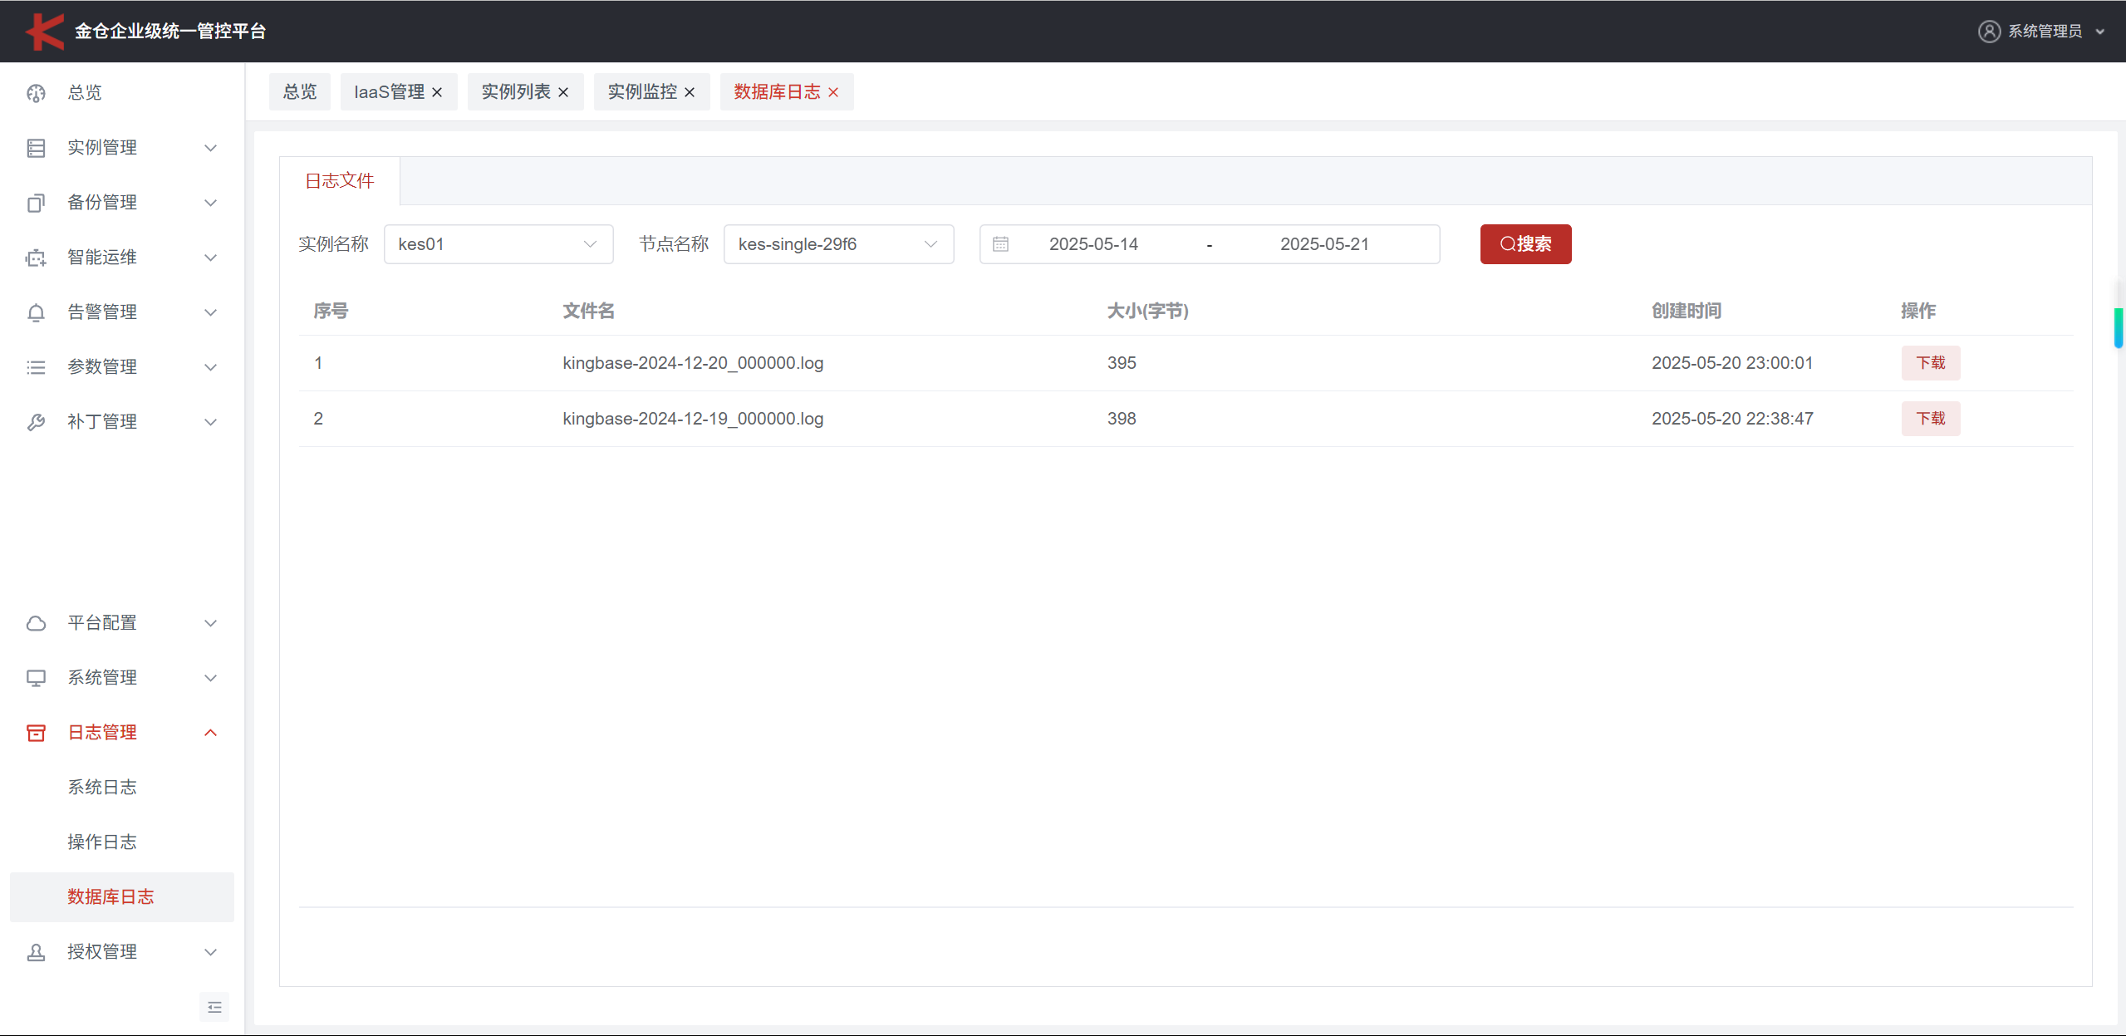Click the 补丁管理 wrench icon
The image size is (2126, 1036).
tap(36, 422)
